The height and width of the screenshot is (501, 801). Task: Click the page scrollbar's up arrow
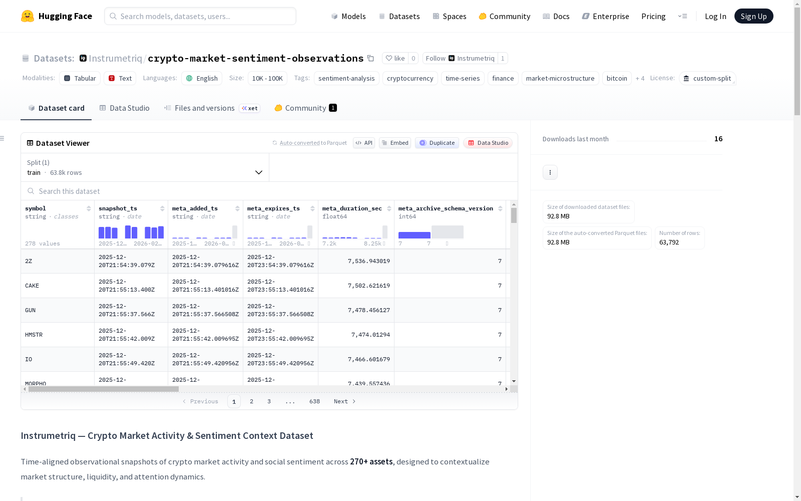click(797, 4)
